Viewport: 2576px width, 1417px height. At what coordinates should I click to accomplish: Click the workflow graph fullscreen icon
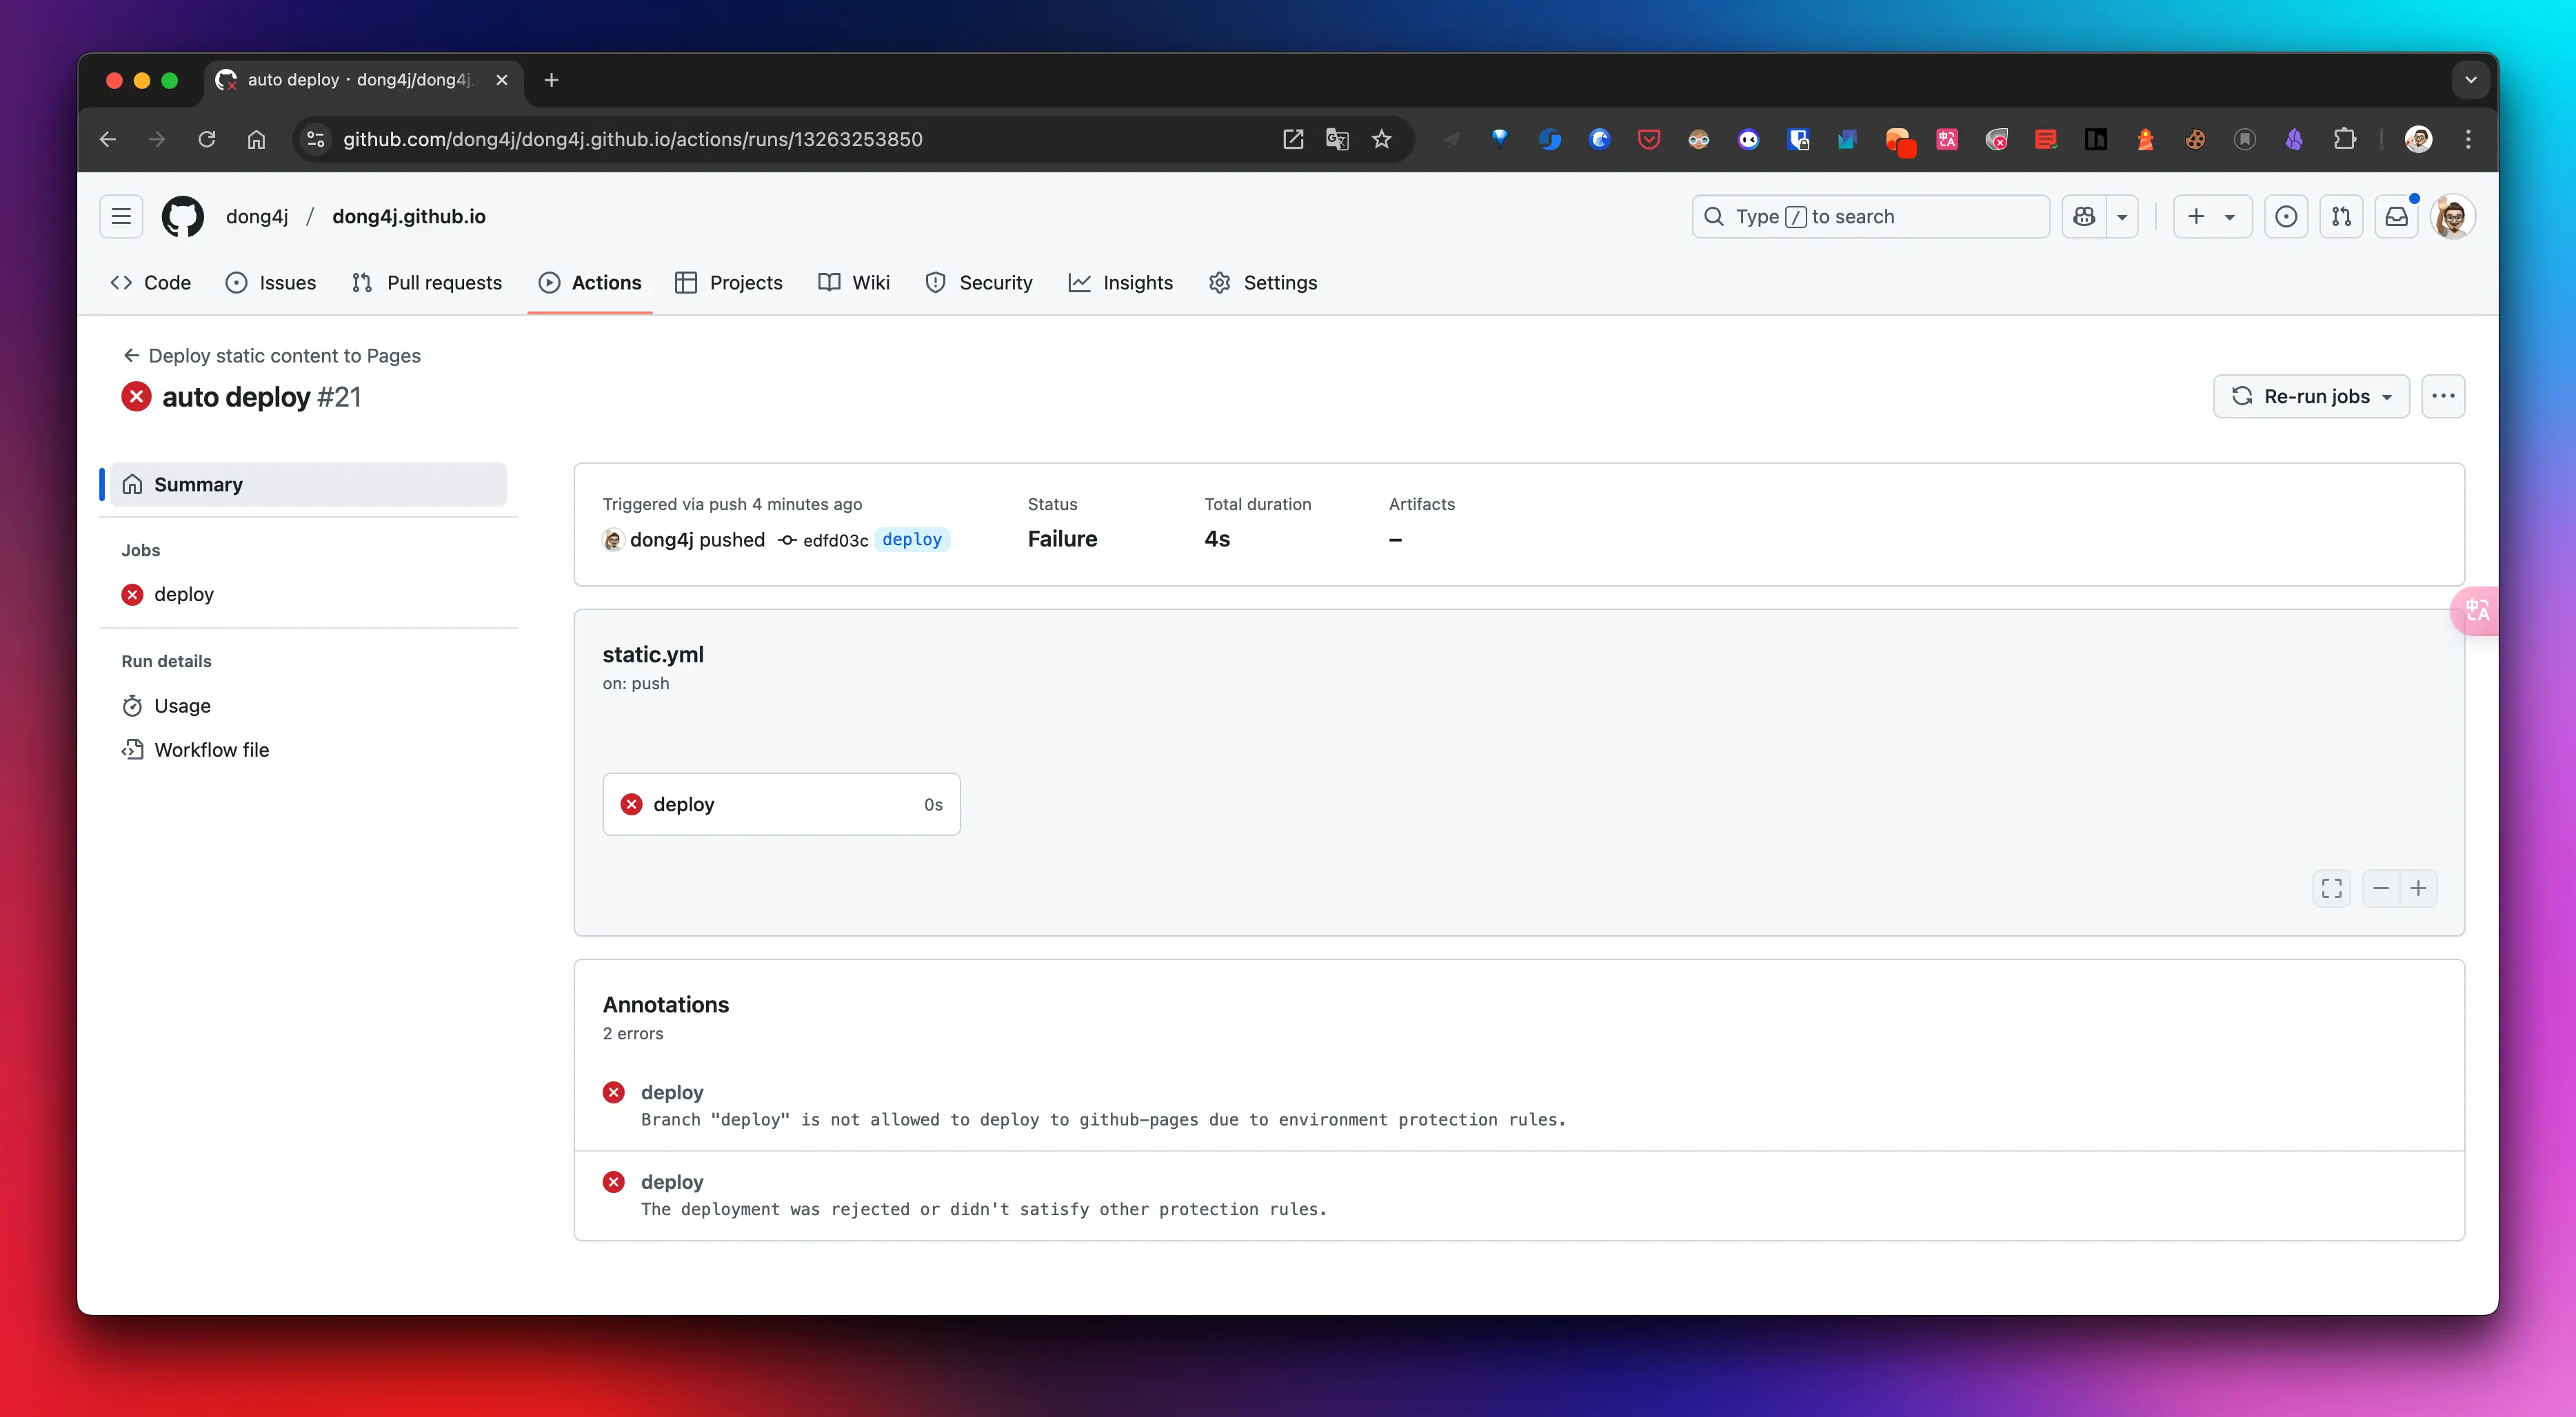coord(2331,888)
